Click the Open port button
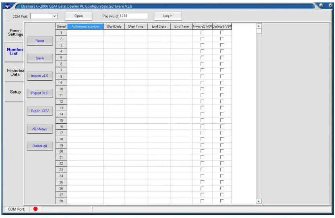Viewport: 335px width, 218px height. tap(79, 16)
